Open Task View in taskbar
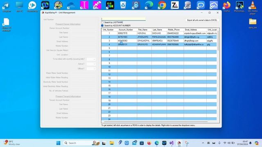 pos(104,143)
